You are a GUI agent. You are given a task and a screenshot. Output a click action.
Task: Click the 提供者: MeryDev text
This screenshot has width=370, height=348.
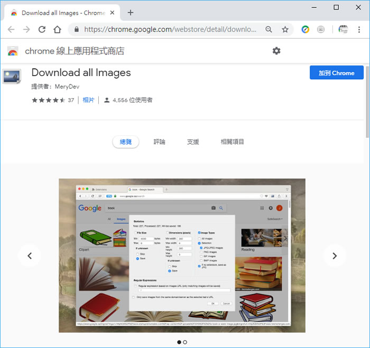(x=55, y=87)
